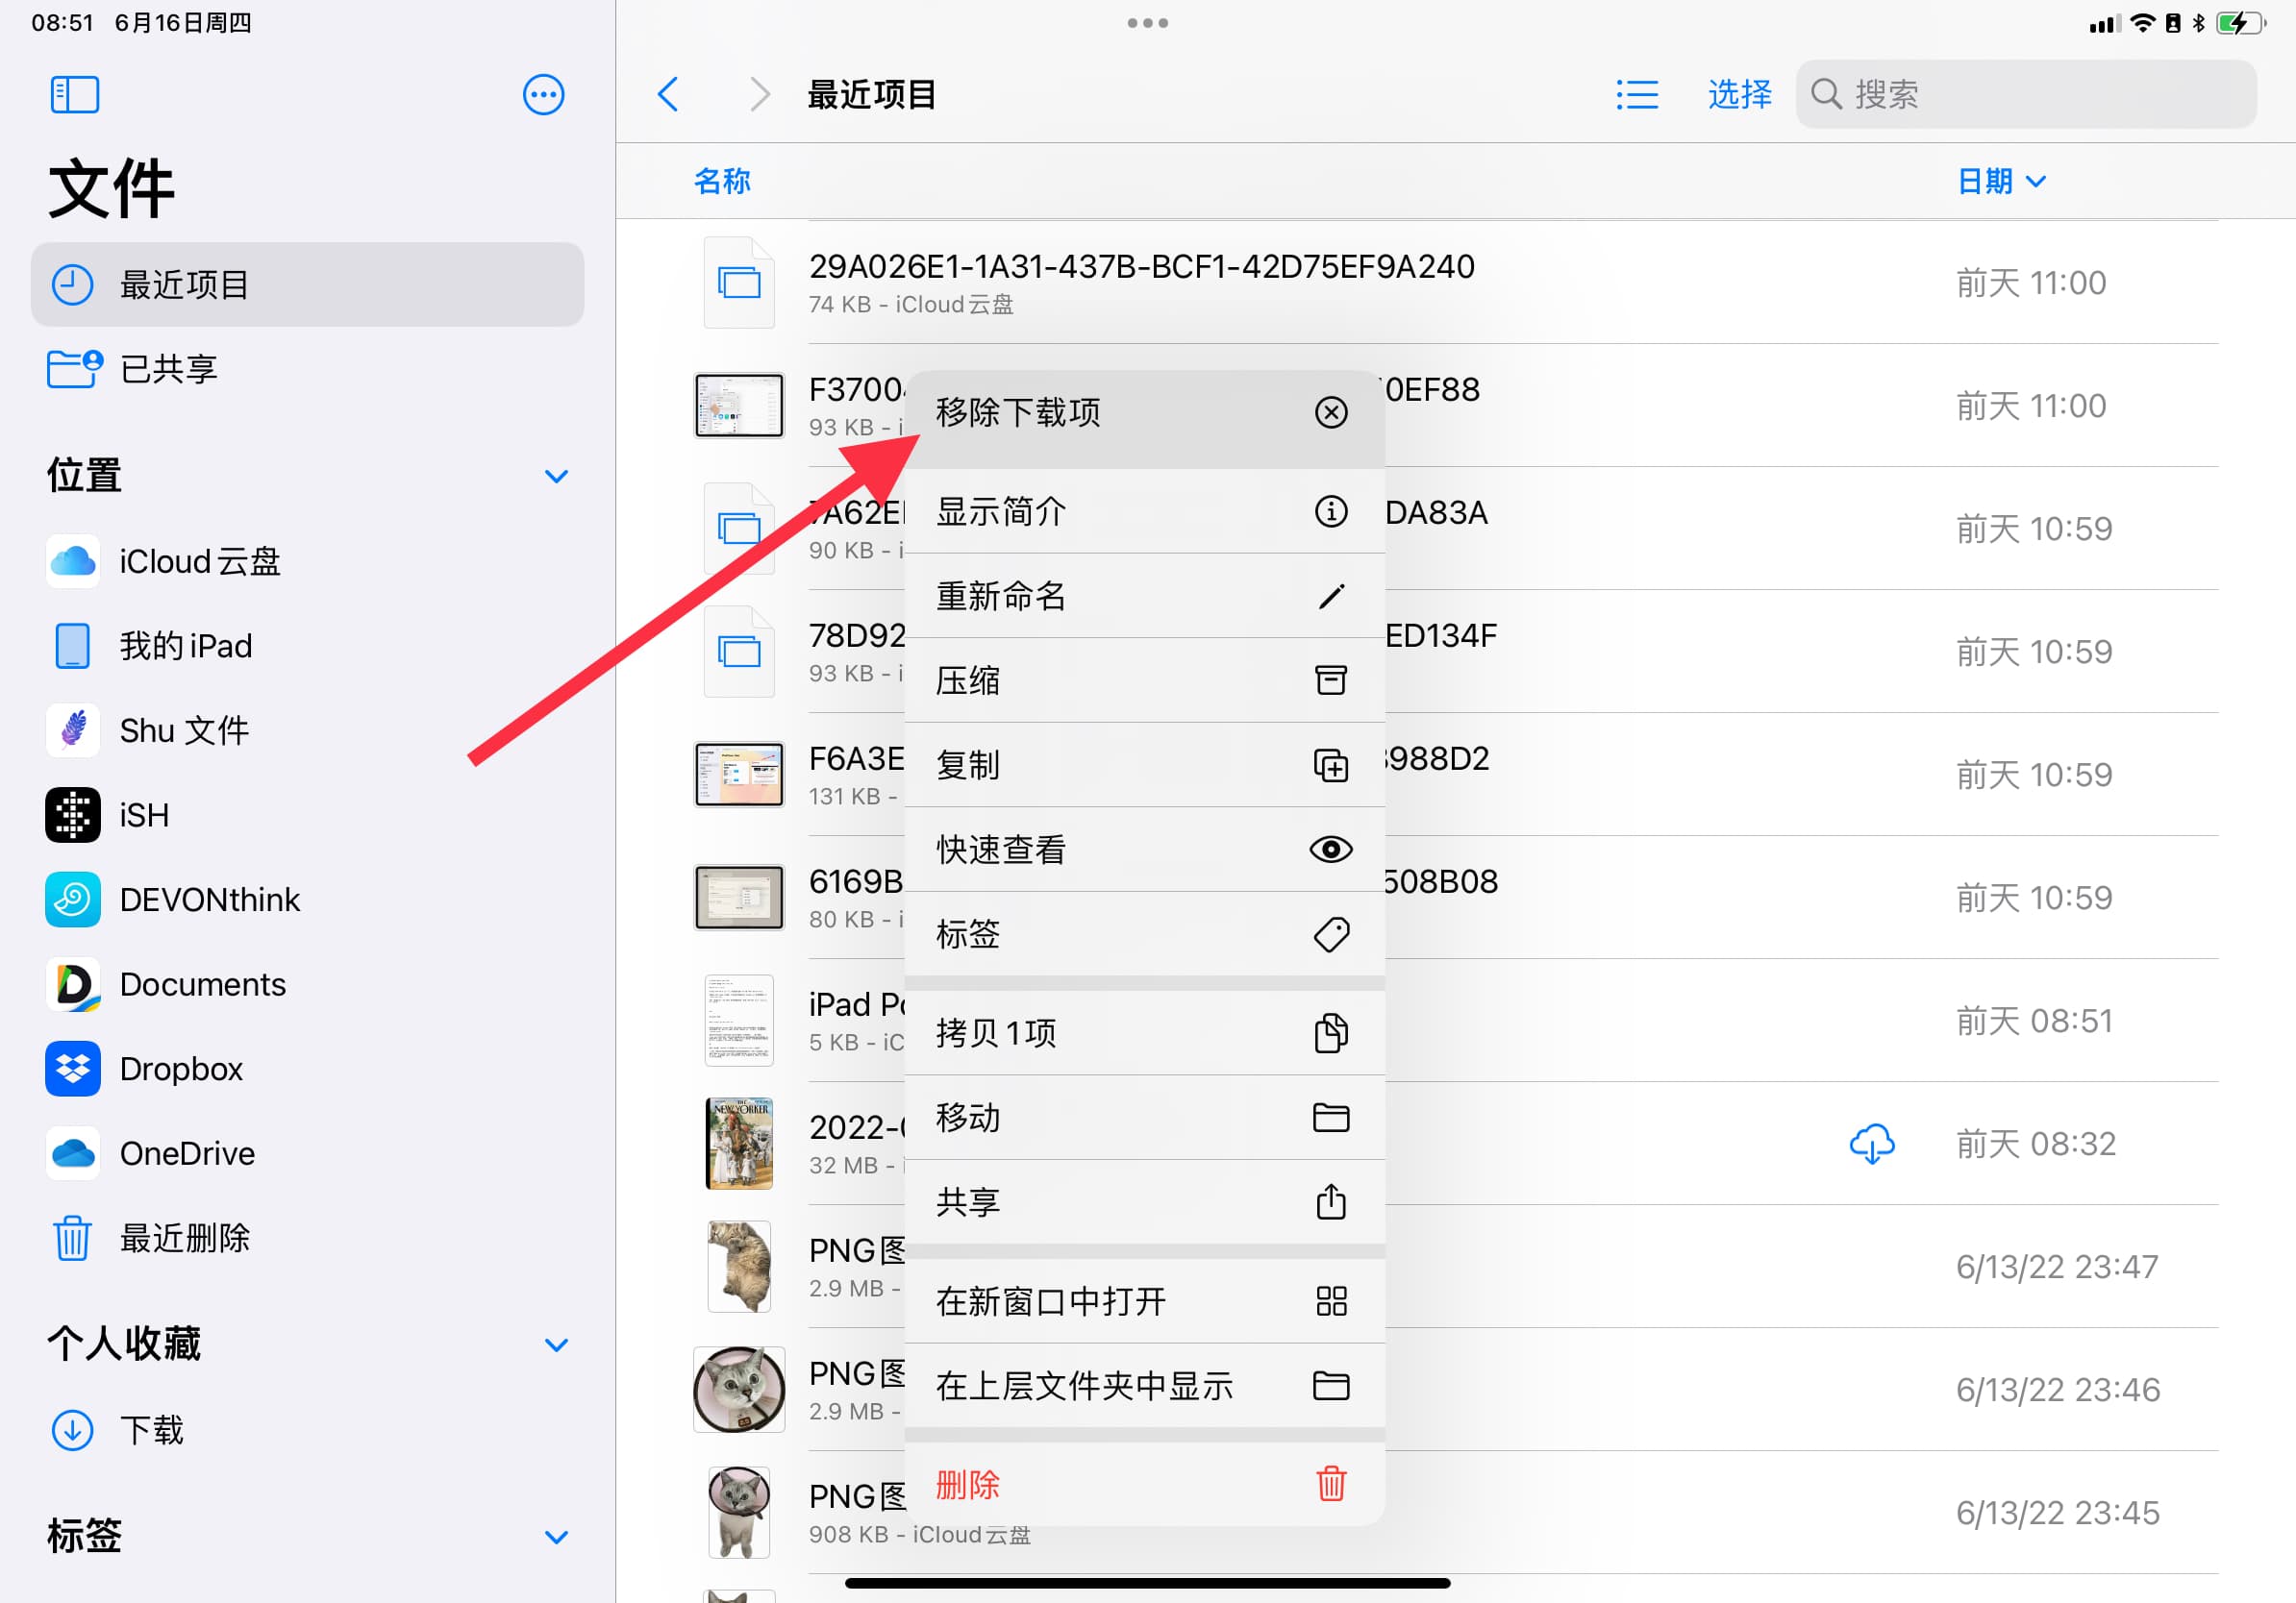Open the F3700 screenshot thumbnail
The height and width of the screenshot is (1603, 2296).
click(x=739, y=406)
